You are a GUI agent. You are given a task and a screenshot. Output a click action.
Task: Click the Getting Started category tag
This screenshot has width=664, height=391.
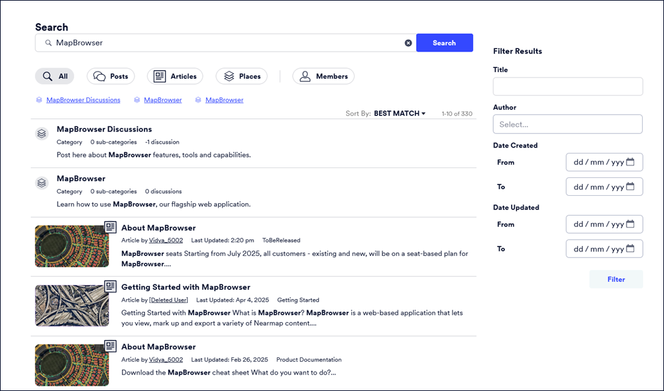298,300
